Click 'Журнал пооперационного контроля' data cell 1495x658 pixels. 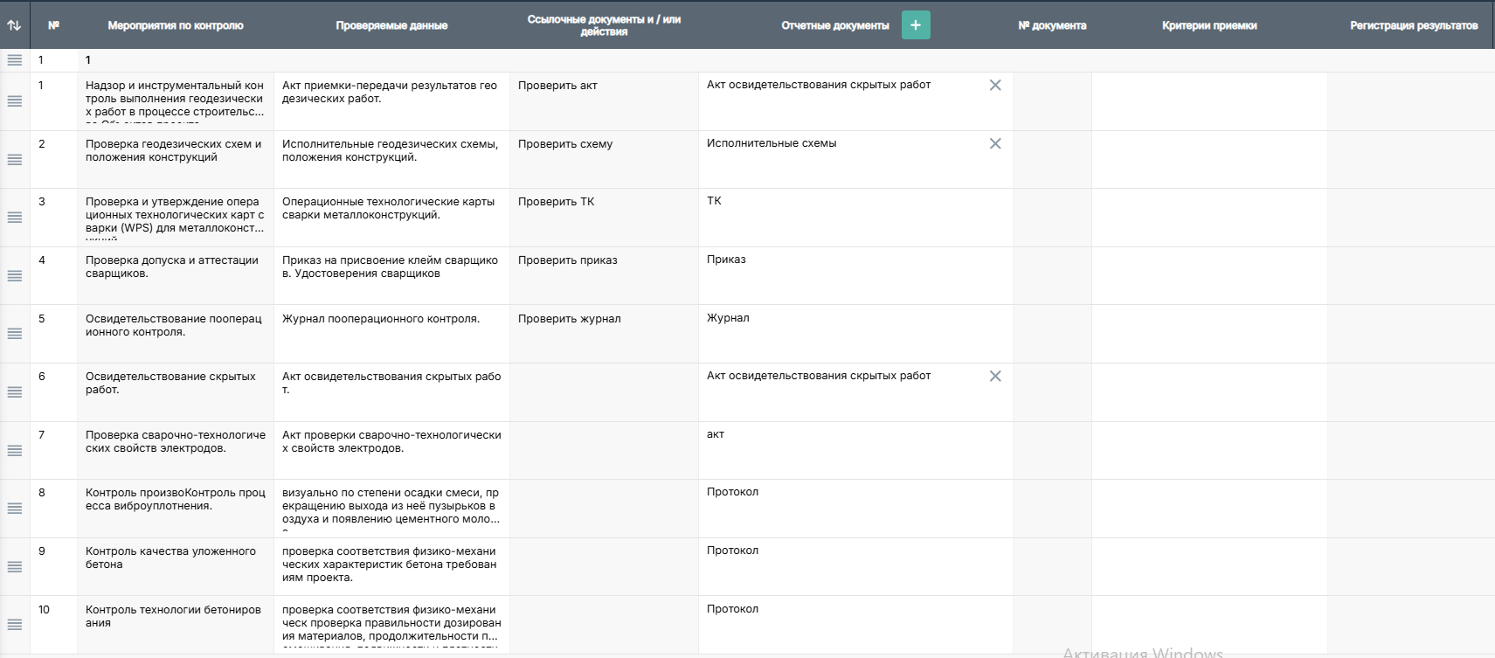(391, 320)
